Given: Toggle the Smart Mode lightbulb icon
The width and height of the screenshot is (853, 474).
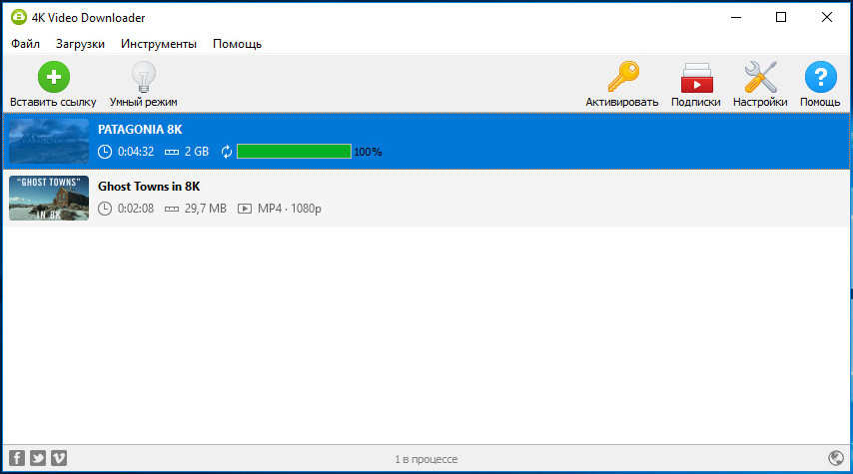Looking at the screenshot, I should tap(144, 77).
